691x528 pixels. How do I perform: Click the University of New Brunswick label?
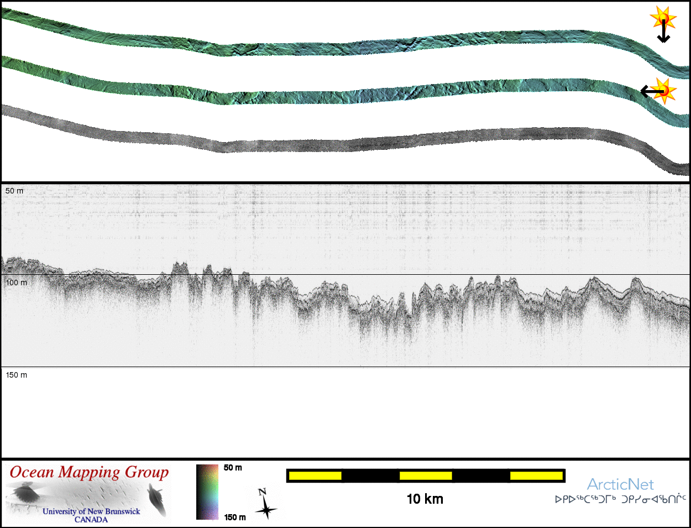91,511
